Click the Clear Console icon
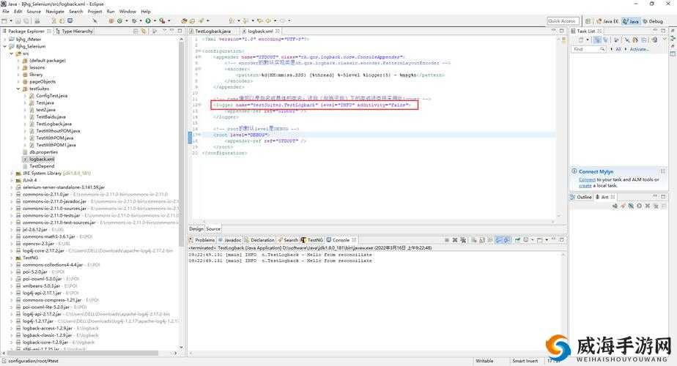This screenshot has width=677, height=366. click(x=473, y=240)
